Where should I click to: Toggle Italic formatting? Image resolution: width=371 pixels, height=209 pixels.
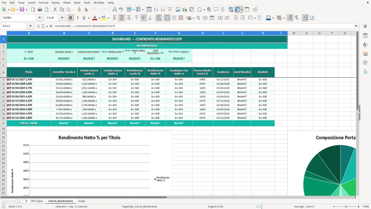78,18
